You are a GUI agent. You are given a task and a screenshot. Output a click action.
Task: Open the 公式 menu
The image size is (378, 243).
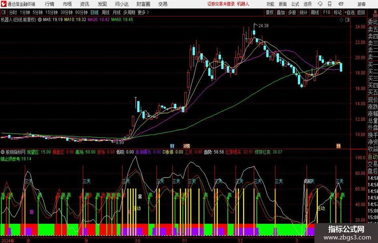click(295, 4)
